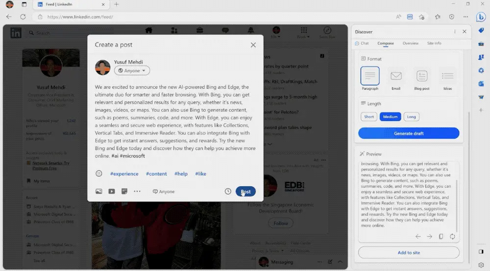490x271 pixels.
Task: Add this page to favorites
Action: click(421, 17)
